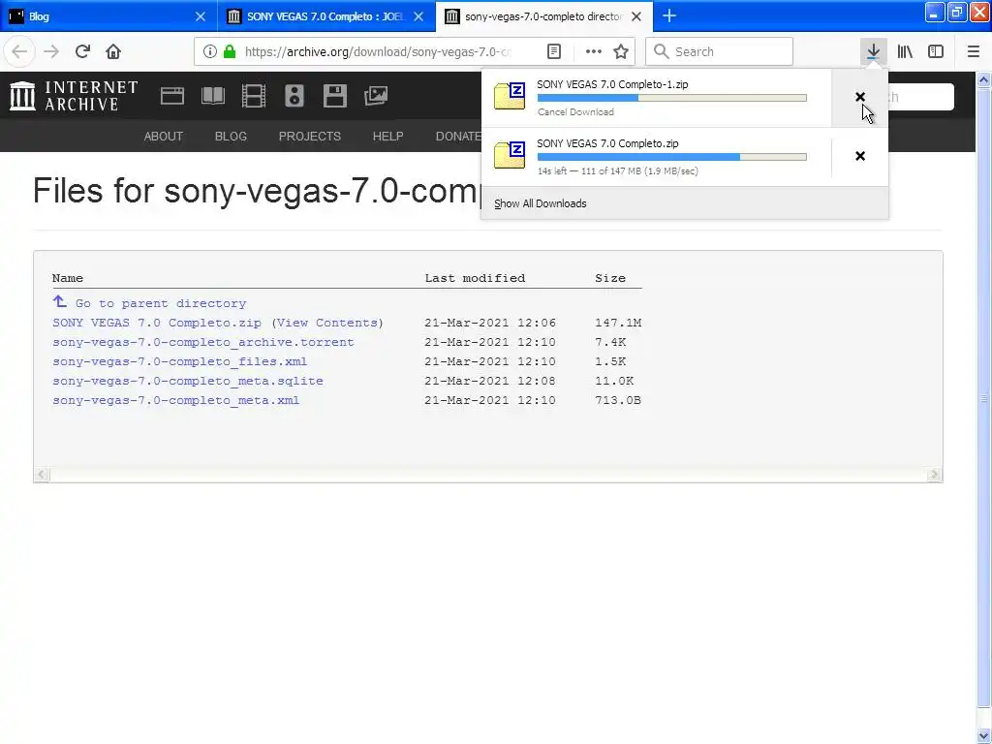Viewport: 992px width, 744px height.
Task: Open the Firefox hamburger menu
Action: click(974, 51)
